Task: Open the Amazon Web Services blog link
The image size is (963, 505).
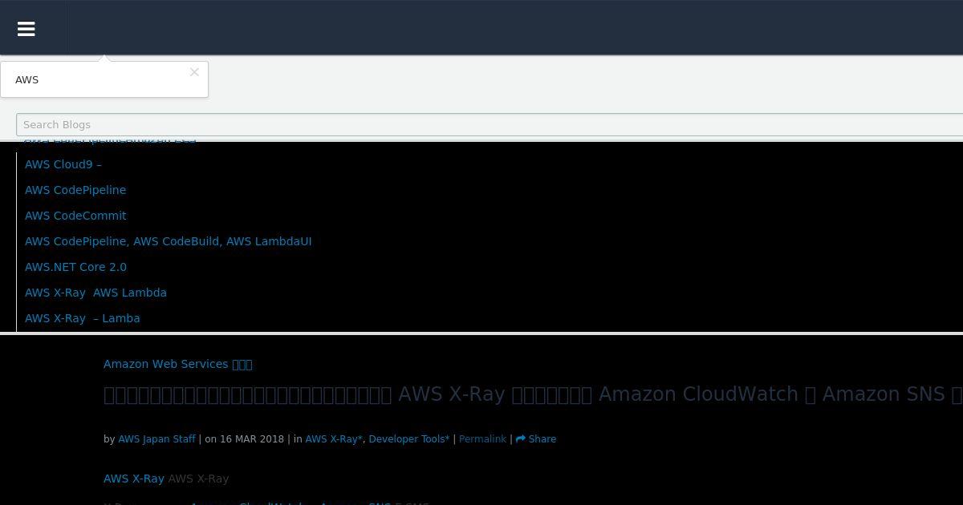Action: point(178,364)
